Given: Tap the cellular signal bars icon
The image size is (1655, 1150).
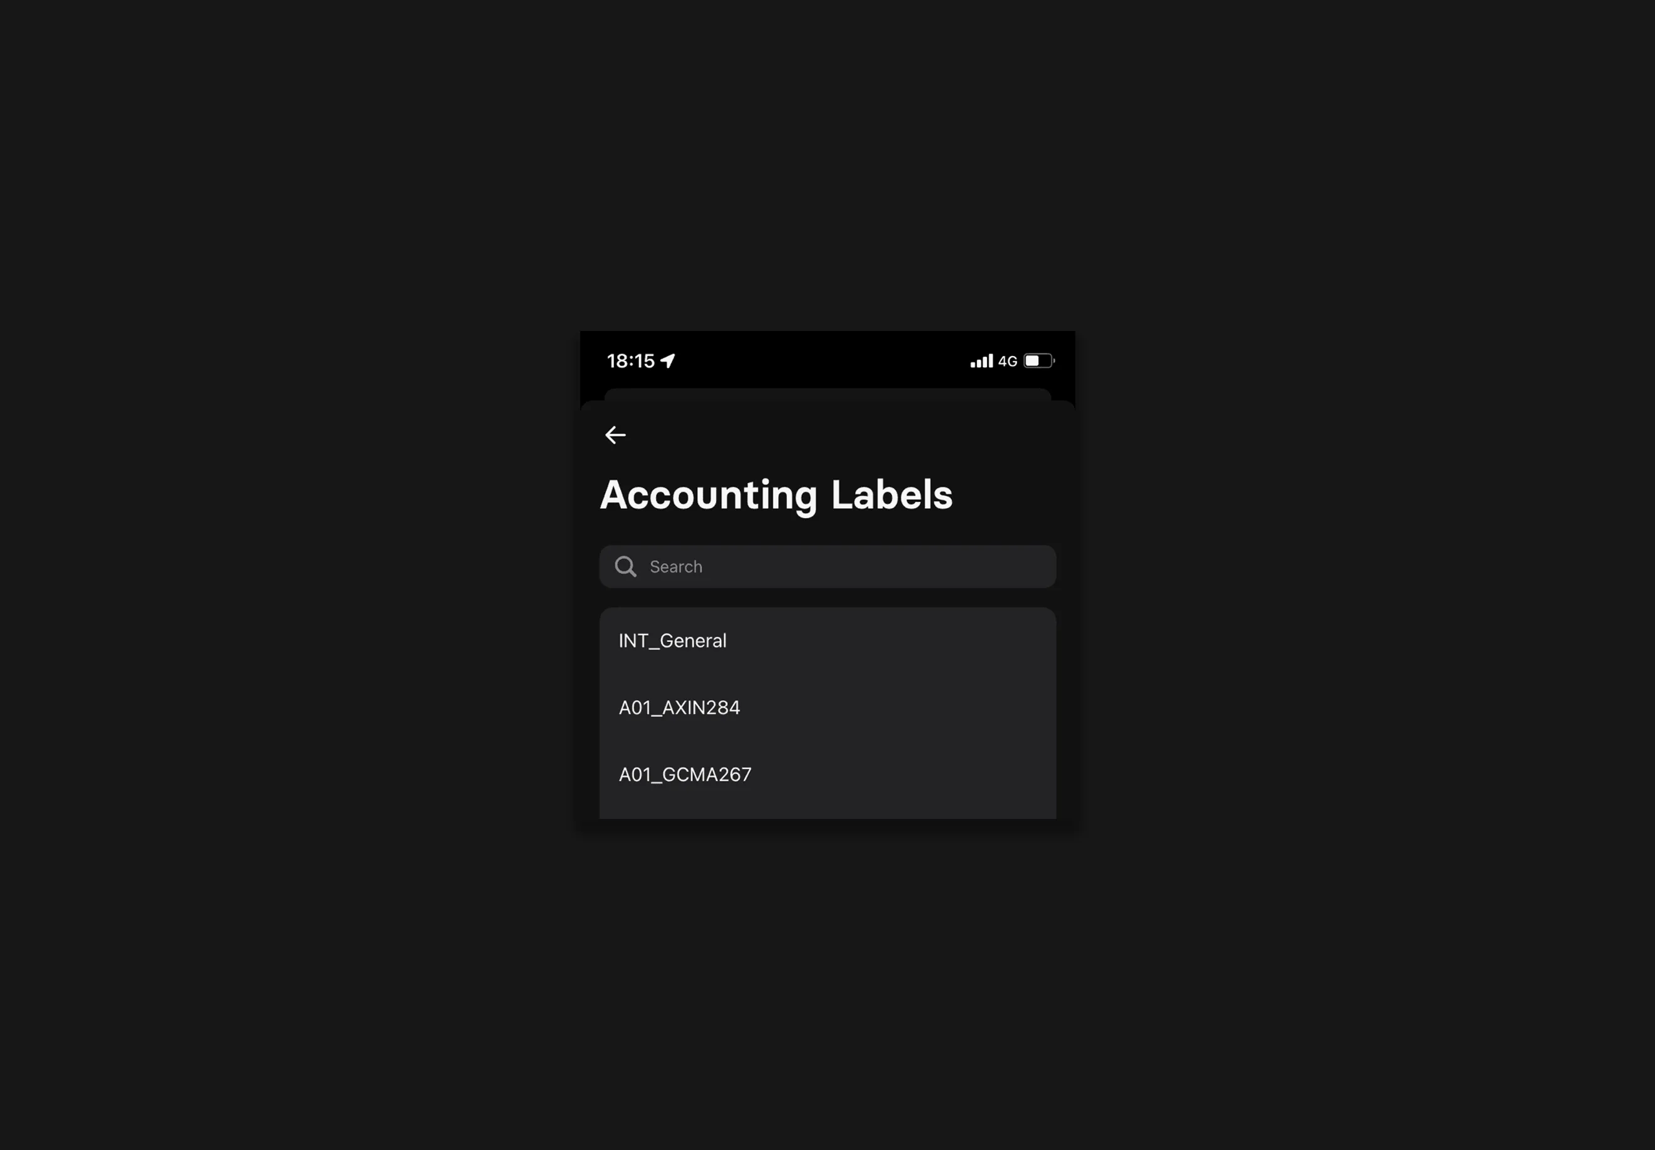Looking at the screenshot, I should 981,361.
